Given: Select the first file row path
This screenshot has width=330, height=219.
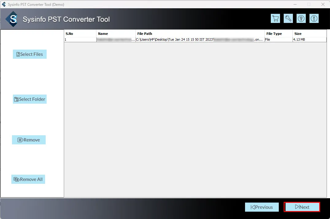Looking at the screenshot, I should coord(200,39).
